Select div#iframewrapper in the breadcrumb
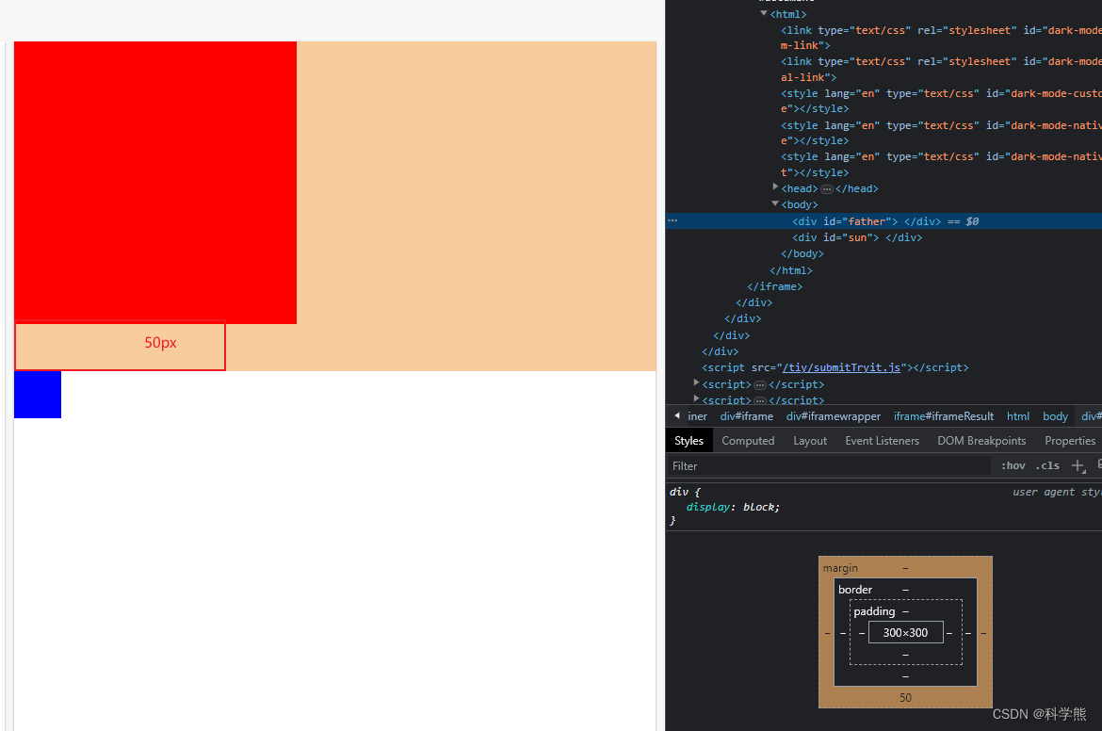Screen dimensions: 1102x731 tap(833, 416)
